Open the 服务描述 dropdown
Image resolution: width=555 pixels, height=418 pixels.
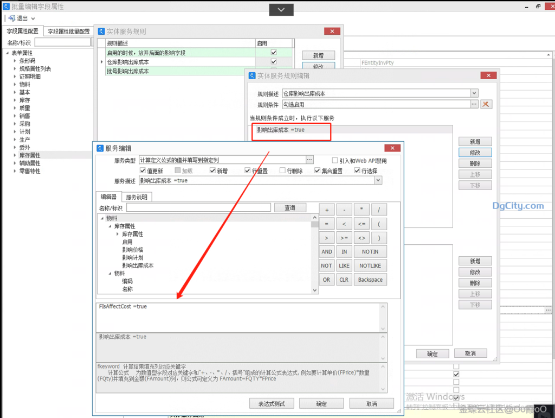pyautogui.click(x=378, y=180)
